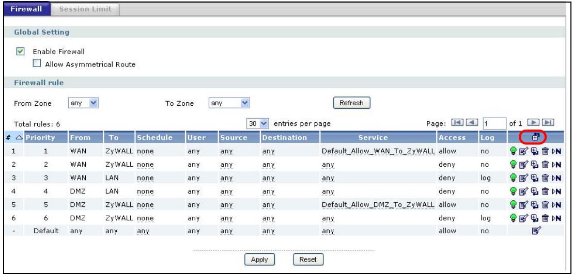Screen dimensions: 573x274
Task: Click the add icon in rule 3 row
Action: [534, 178]
